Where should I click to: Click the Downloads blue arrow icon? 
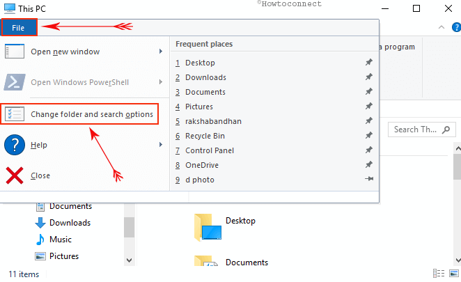pos(40,223)
